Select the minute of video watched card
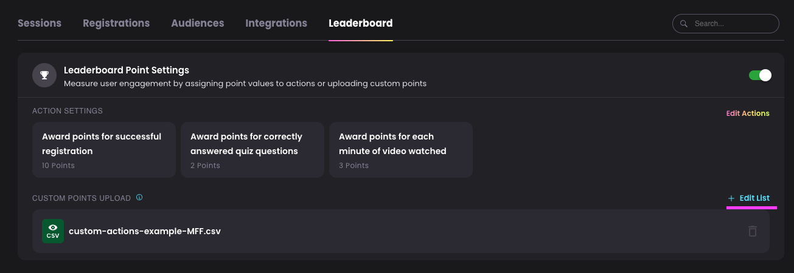The image size is (794, 273). point(401,150)
